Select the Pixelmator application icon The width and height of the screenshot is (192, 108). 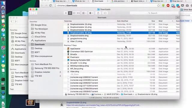tap(68, 57)
